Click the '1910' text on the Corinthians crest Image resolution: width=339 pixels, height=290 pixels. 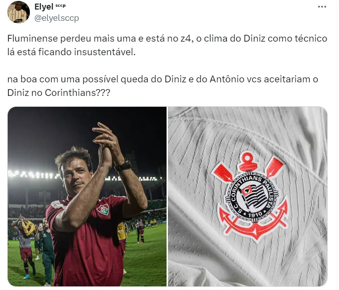coord(255,215)
